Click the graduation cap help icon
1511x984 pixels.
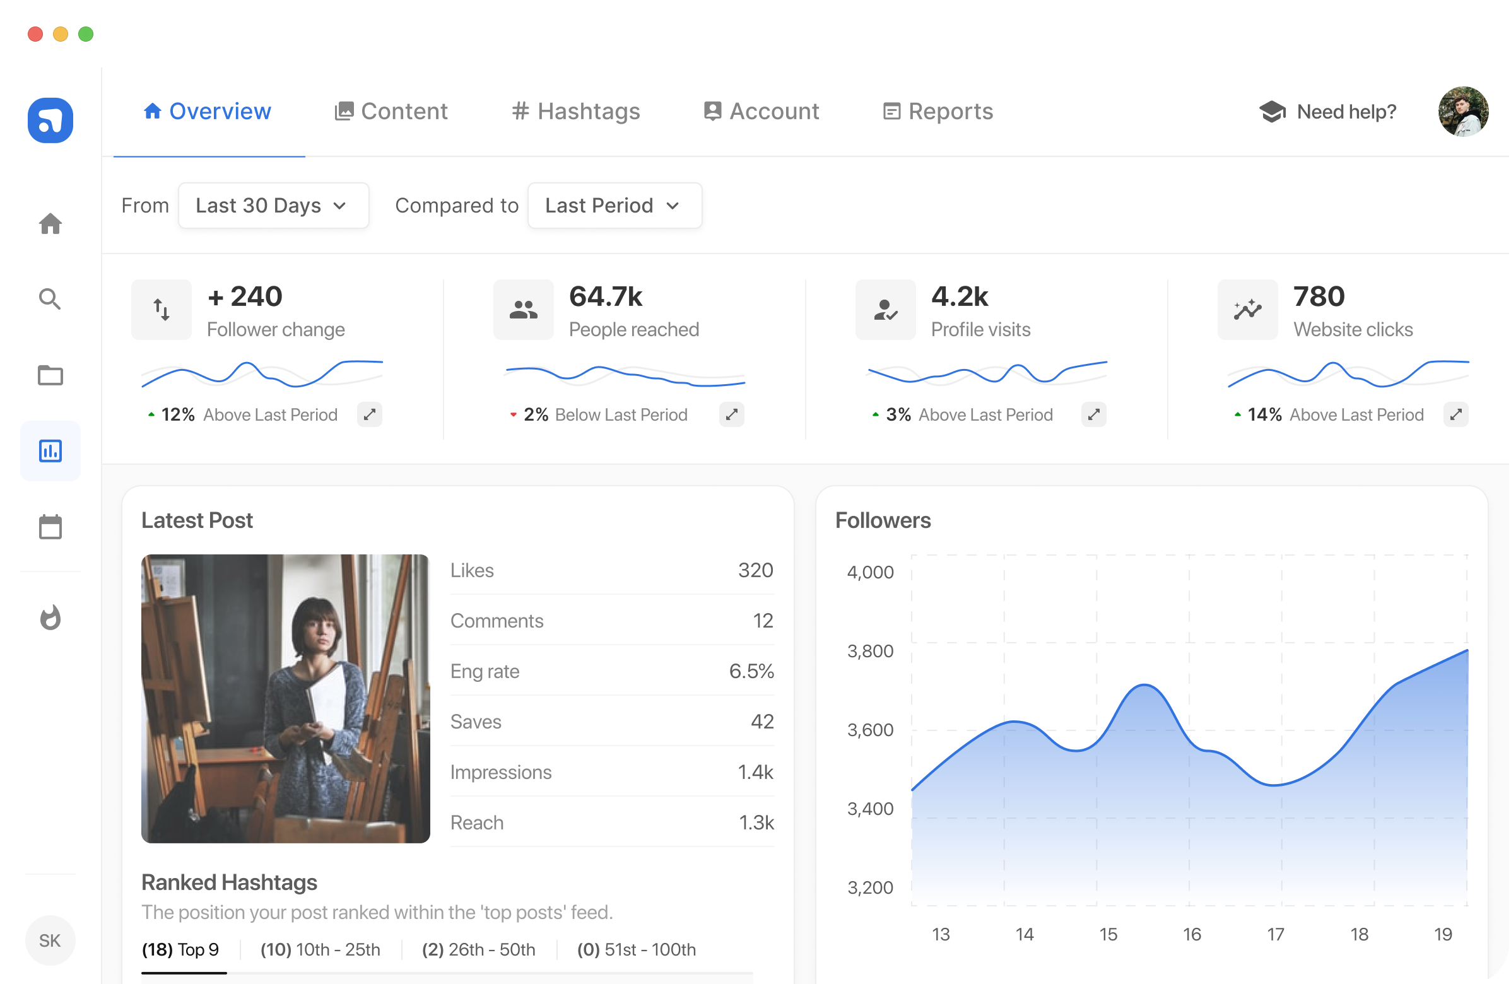click(x=1273, y=112)
